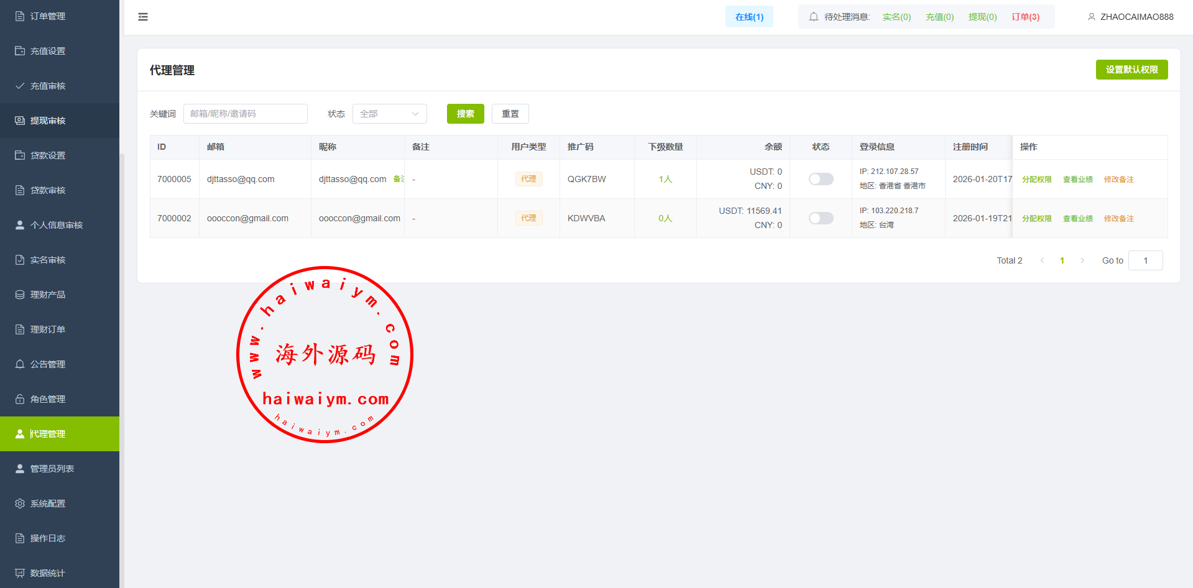Go to previous page arrow in pagination
The height and width of the screenshot is (588, 1193).
[x=1042, y=260]
